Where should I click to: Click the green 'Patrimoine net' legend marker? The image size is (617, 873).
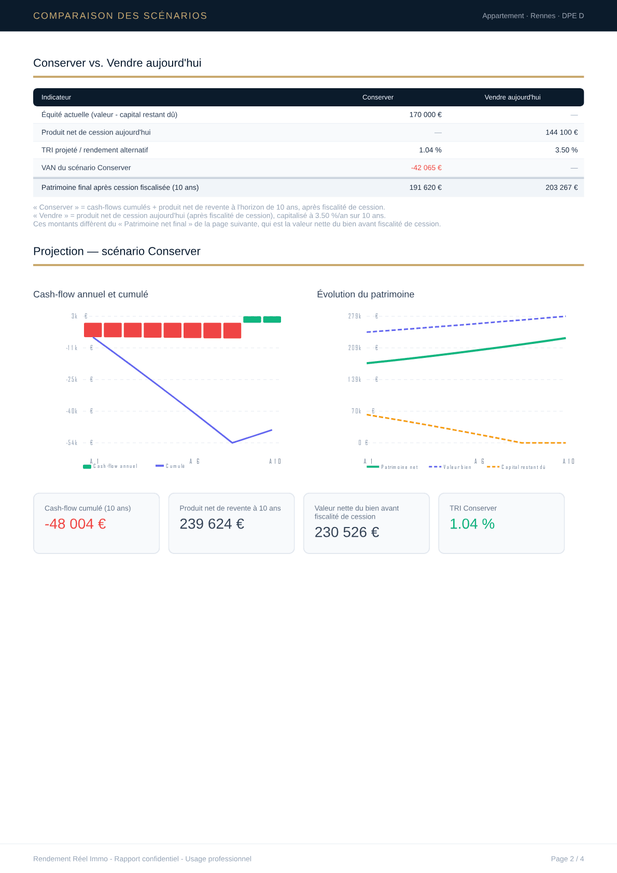[x=373, y=467]
